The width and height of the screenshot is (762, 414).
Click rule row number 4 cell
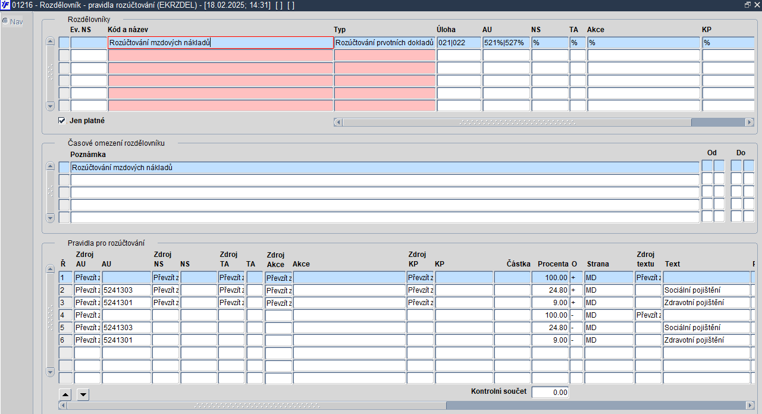[x=65, y=315]
